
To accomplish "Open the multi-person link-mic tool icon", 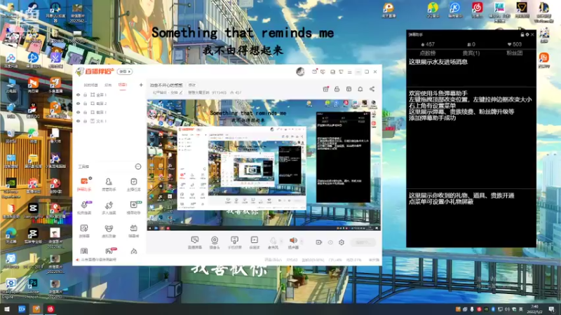I will coord(109,207).
